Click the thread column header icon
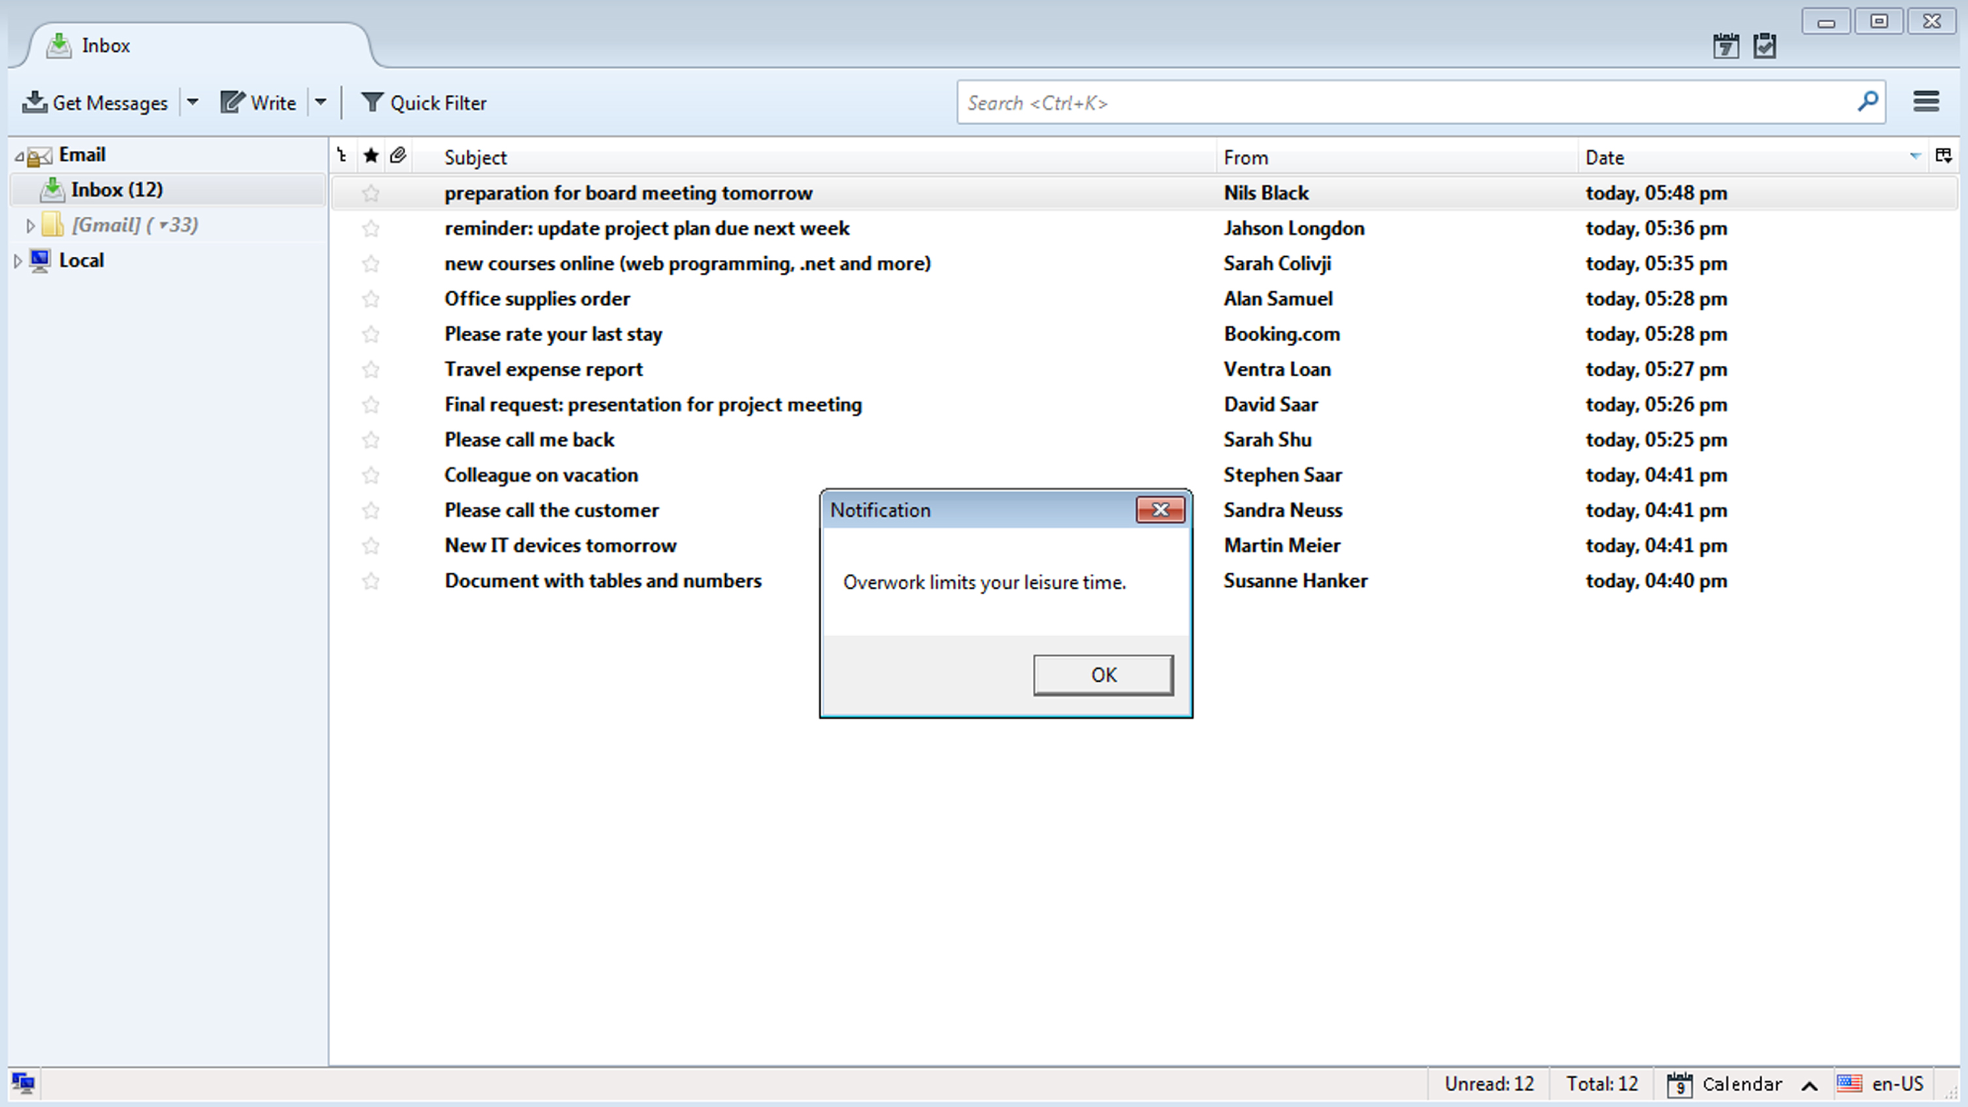Screen dimensions: 1968x1107 [342, 156]
